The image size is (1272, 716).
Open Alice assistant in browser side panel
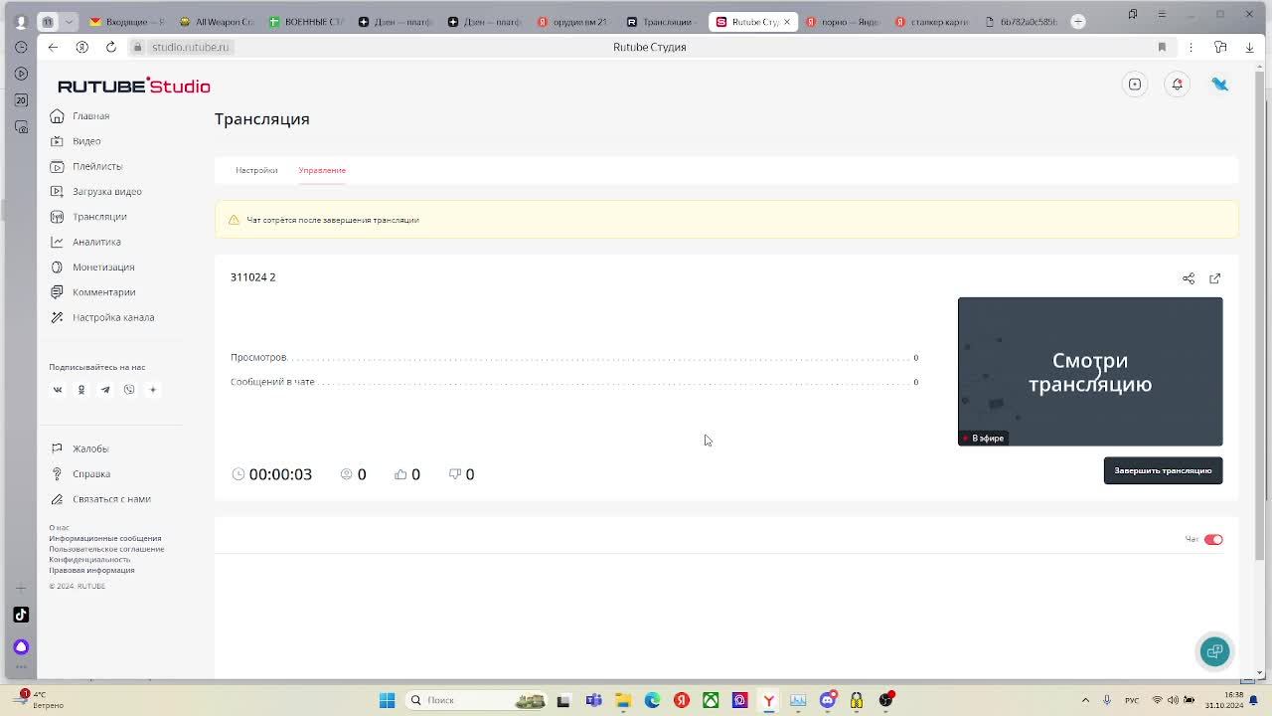point(21,646)
